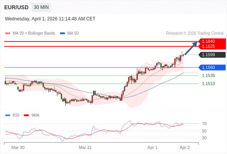Click the RSI 70 level label
Viewport: 227px width, 154px height.
click(204, 124)
